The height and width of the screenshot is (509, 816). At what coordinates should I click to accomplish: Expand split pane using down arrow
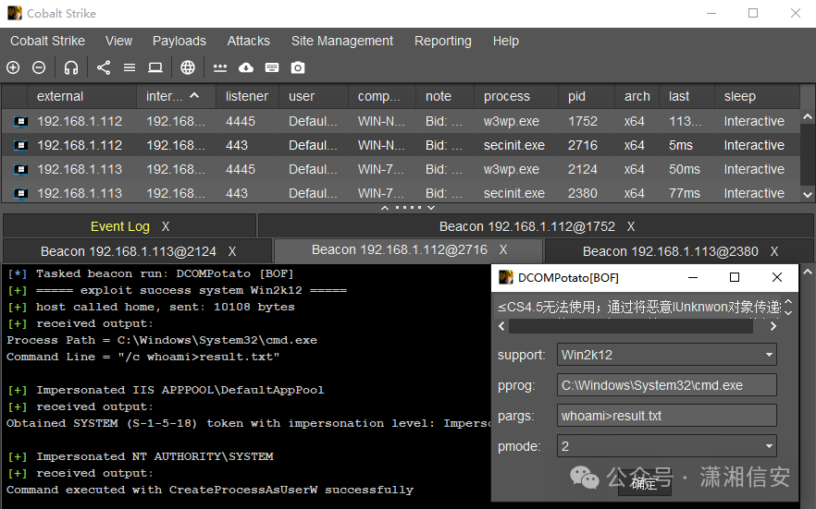point(431,208)
